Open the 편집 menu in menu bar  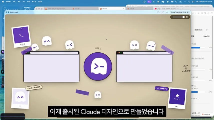[x=19, y=2]
